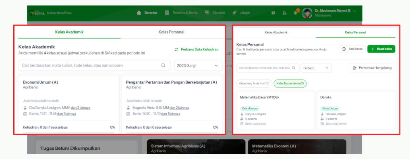The image size is (410, 159).
Task: Click the Edlink logo in header
Action: click(37, 13)
